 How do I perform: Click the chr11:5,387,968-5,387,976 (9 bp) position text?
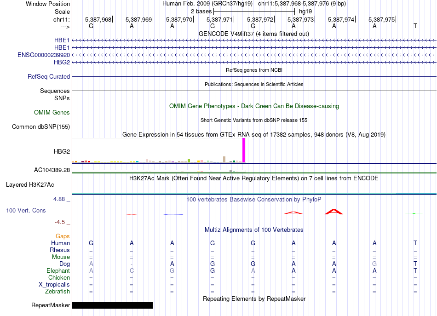point(302,4)
